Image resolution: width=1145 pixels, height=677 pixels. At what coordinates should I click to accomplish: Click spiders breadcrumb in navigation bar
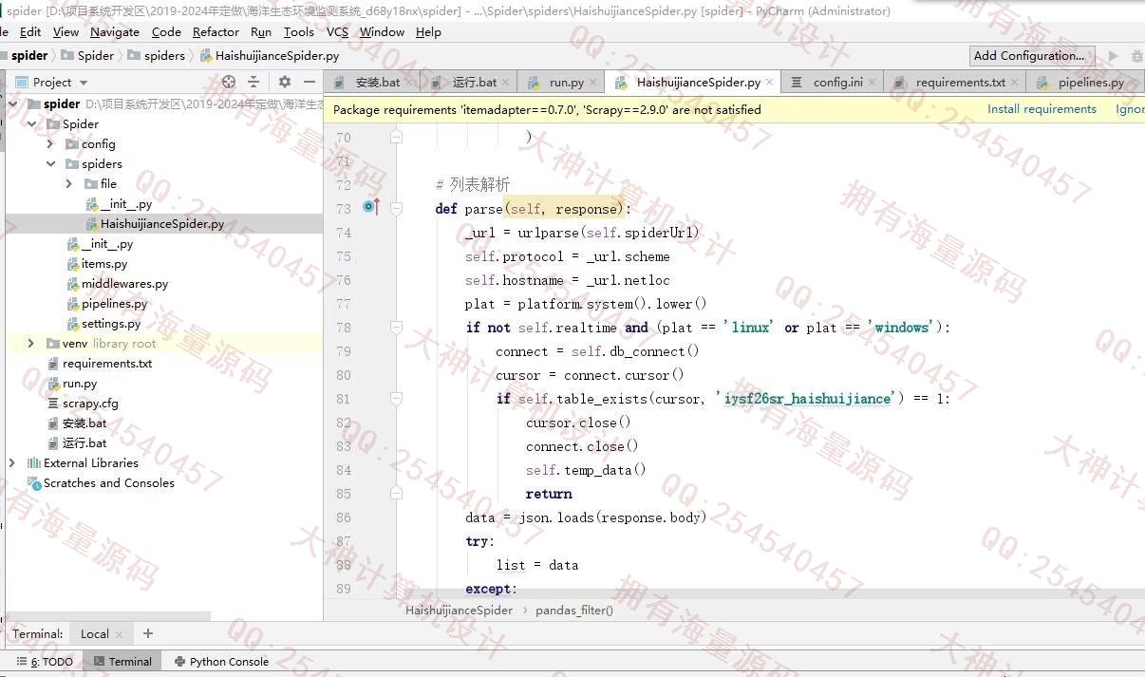(157, 56)
